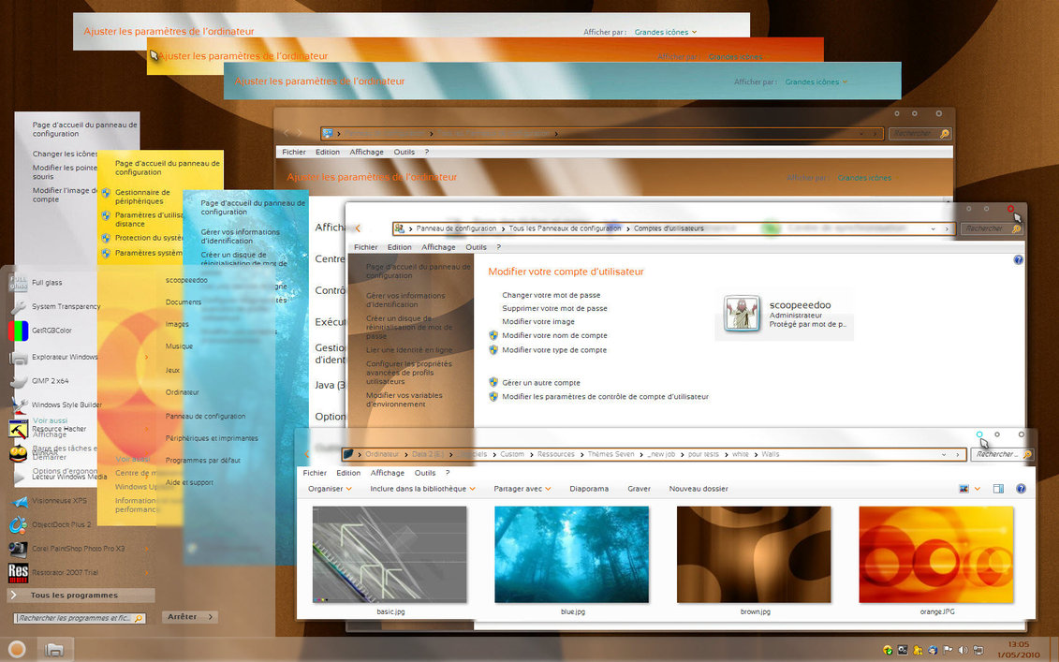Expand the 'Partager avec' dropdown
The image size is (1059, 662).
(522, 489)
